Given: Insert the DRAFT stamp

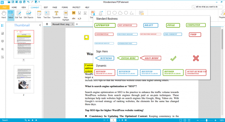Looking at the screenshot, I should 151,25.
